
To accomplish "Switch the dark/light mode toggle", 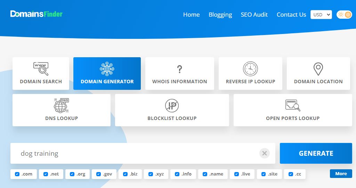I will (344, 15).
